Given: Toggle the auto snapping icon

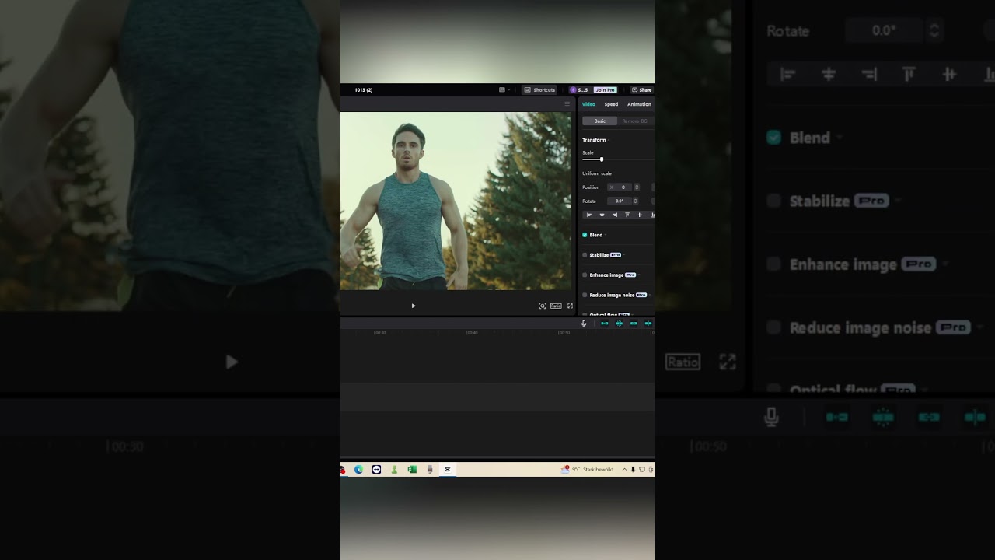Looking at the screenshot, I should point(619,324).
